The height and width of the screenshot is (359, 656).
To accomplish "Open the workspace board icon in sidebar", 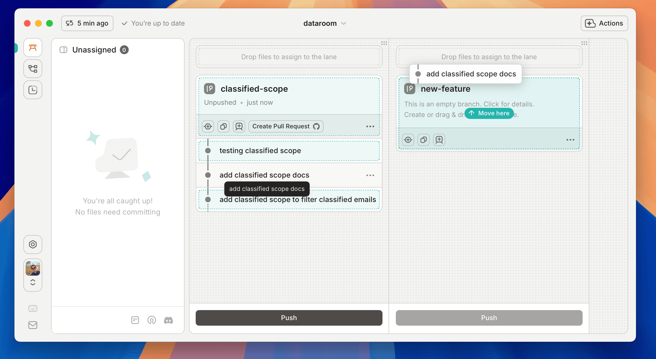I will (33, 48).
